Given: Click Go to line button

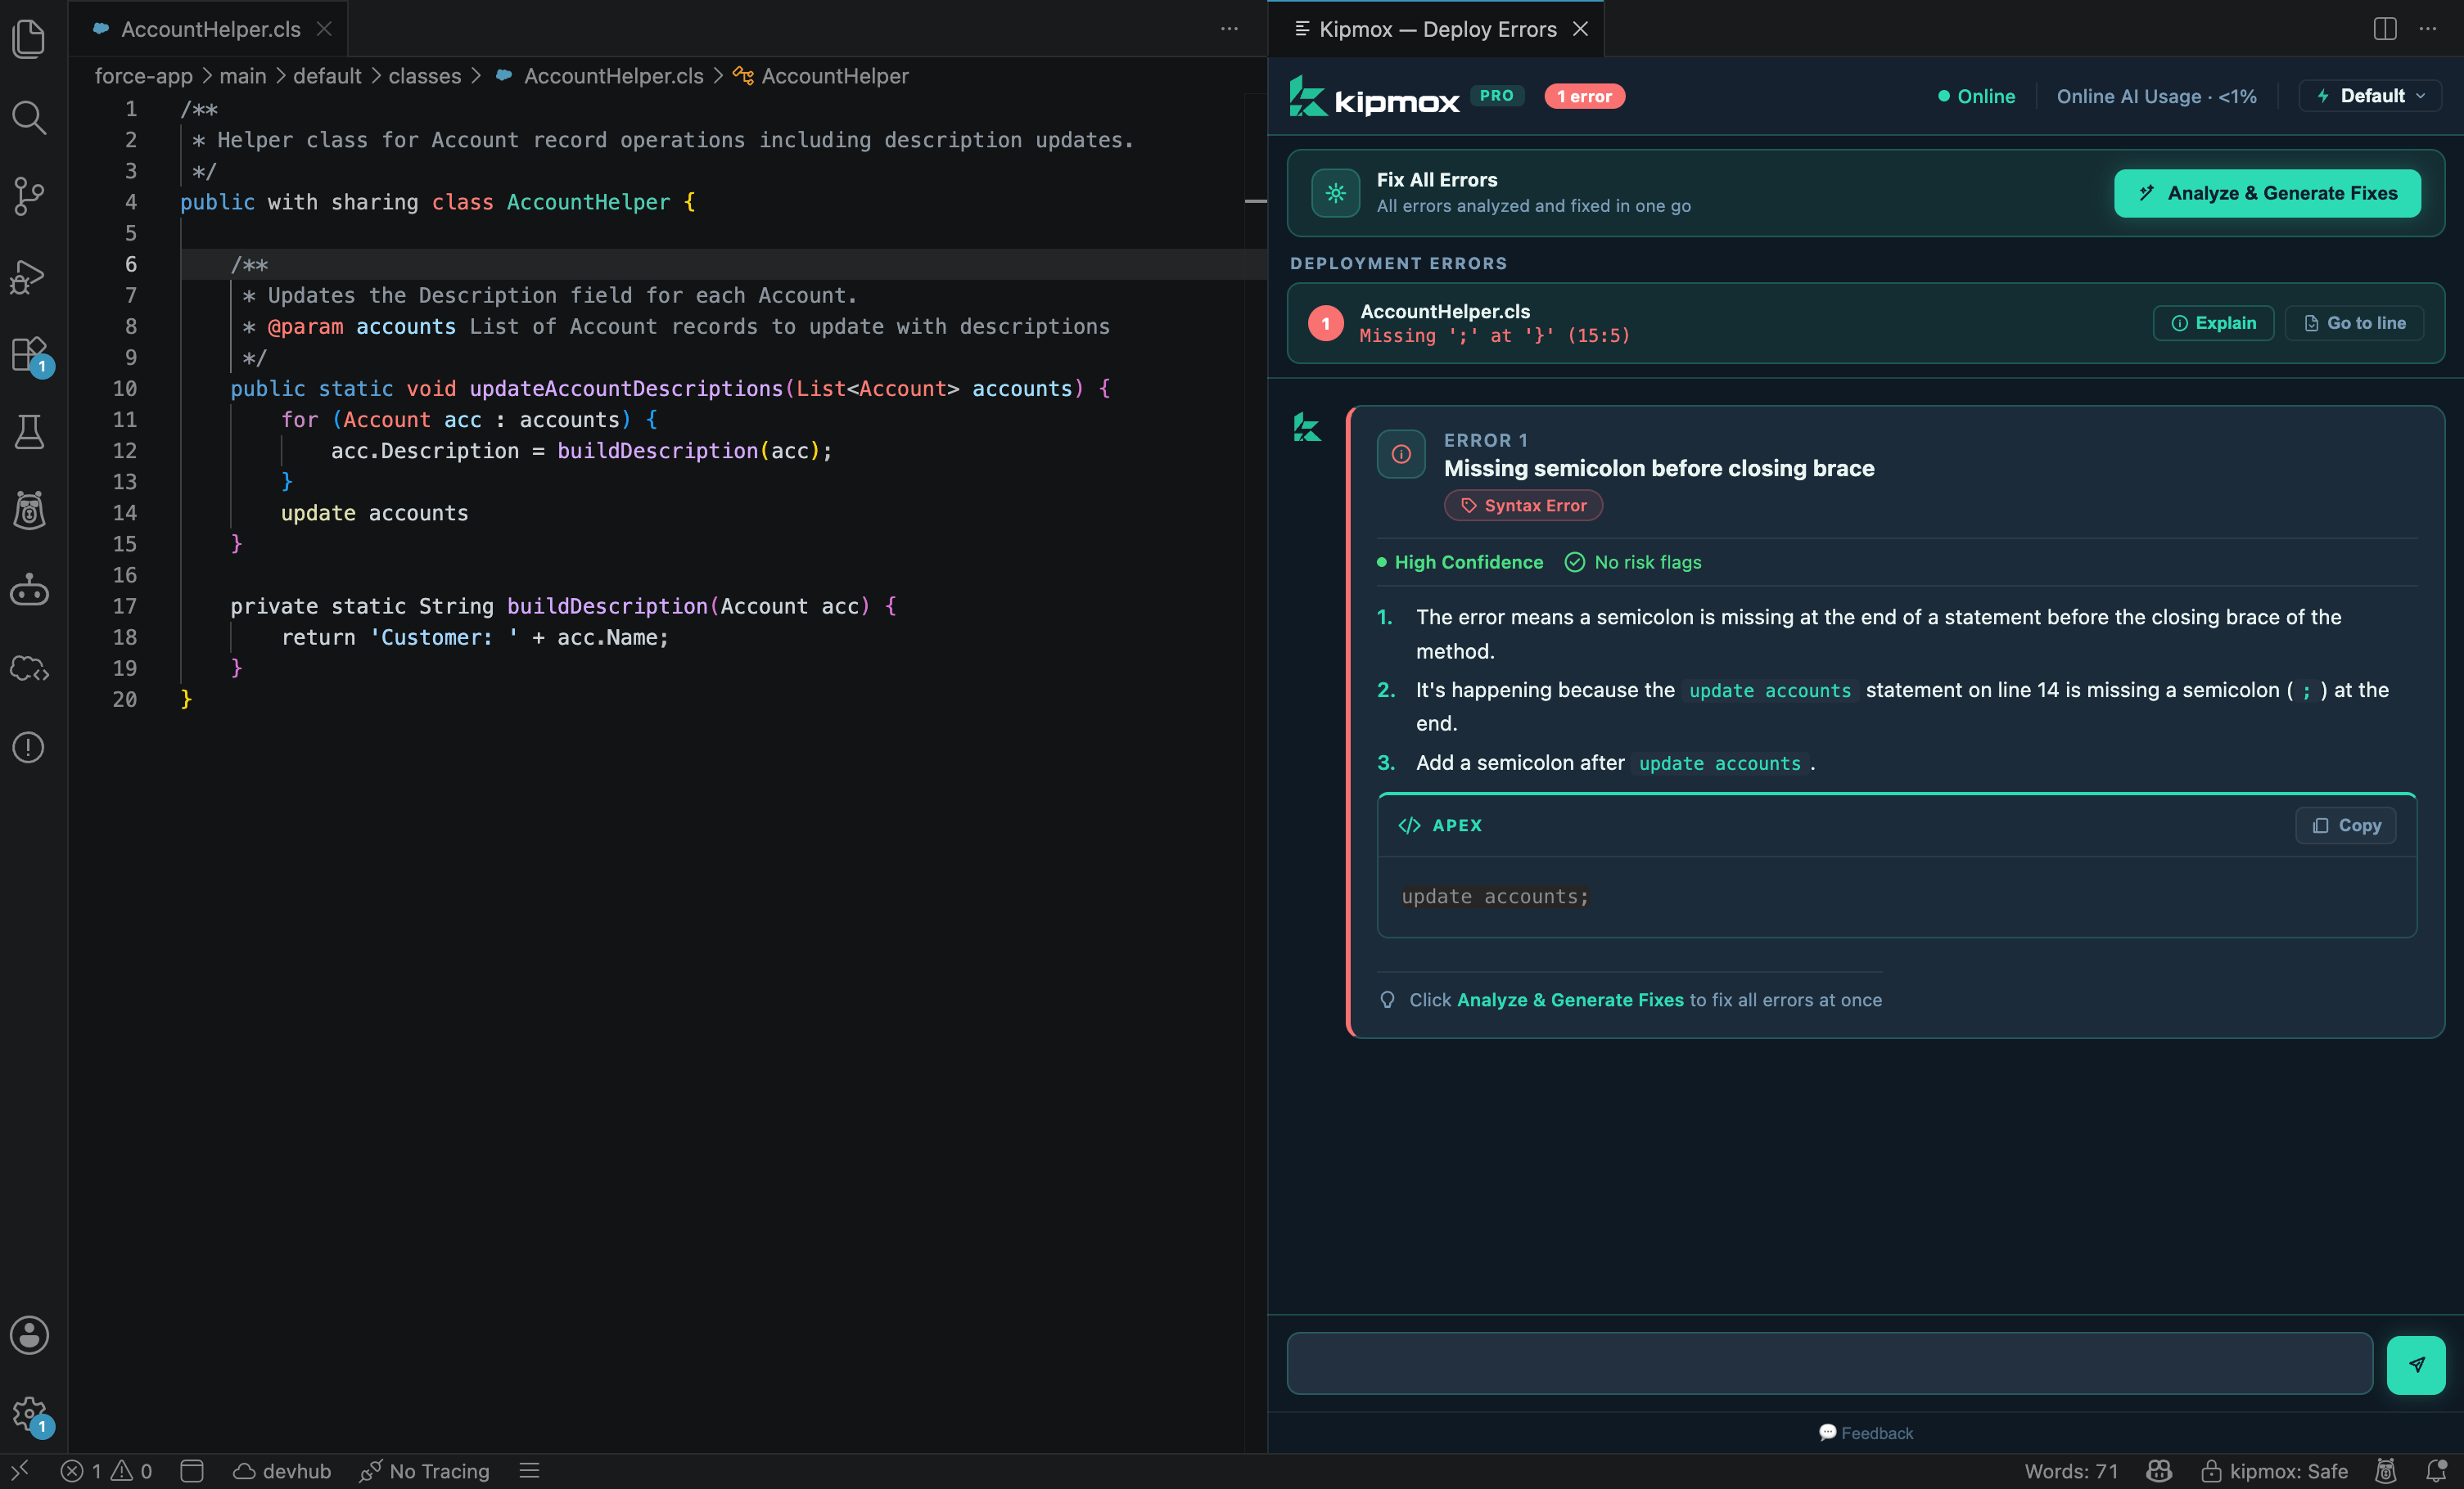Looking at the screenshot, I should tap(2354, 323).
